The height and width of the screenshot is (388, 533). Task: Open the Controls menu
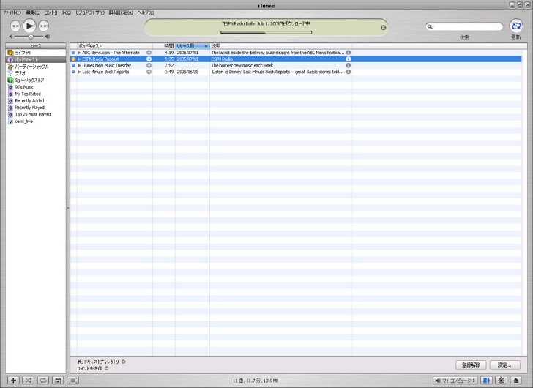(58, 12)
